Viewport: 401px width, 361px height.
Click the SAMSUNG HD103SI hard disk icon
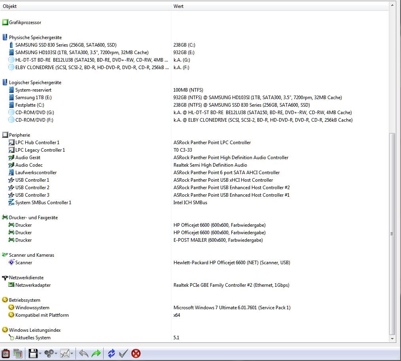coord(11,53)
